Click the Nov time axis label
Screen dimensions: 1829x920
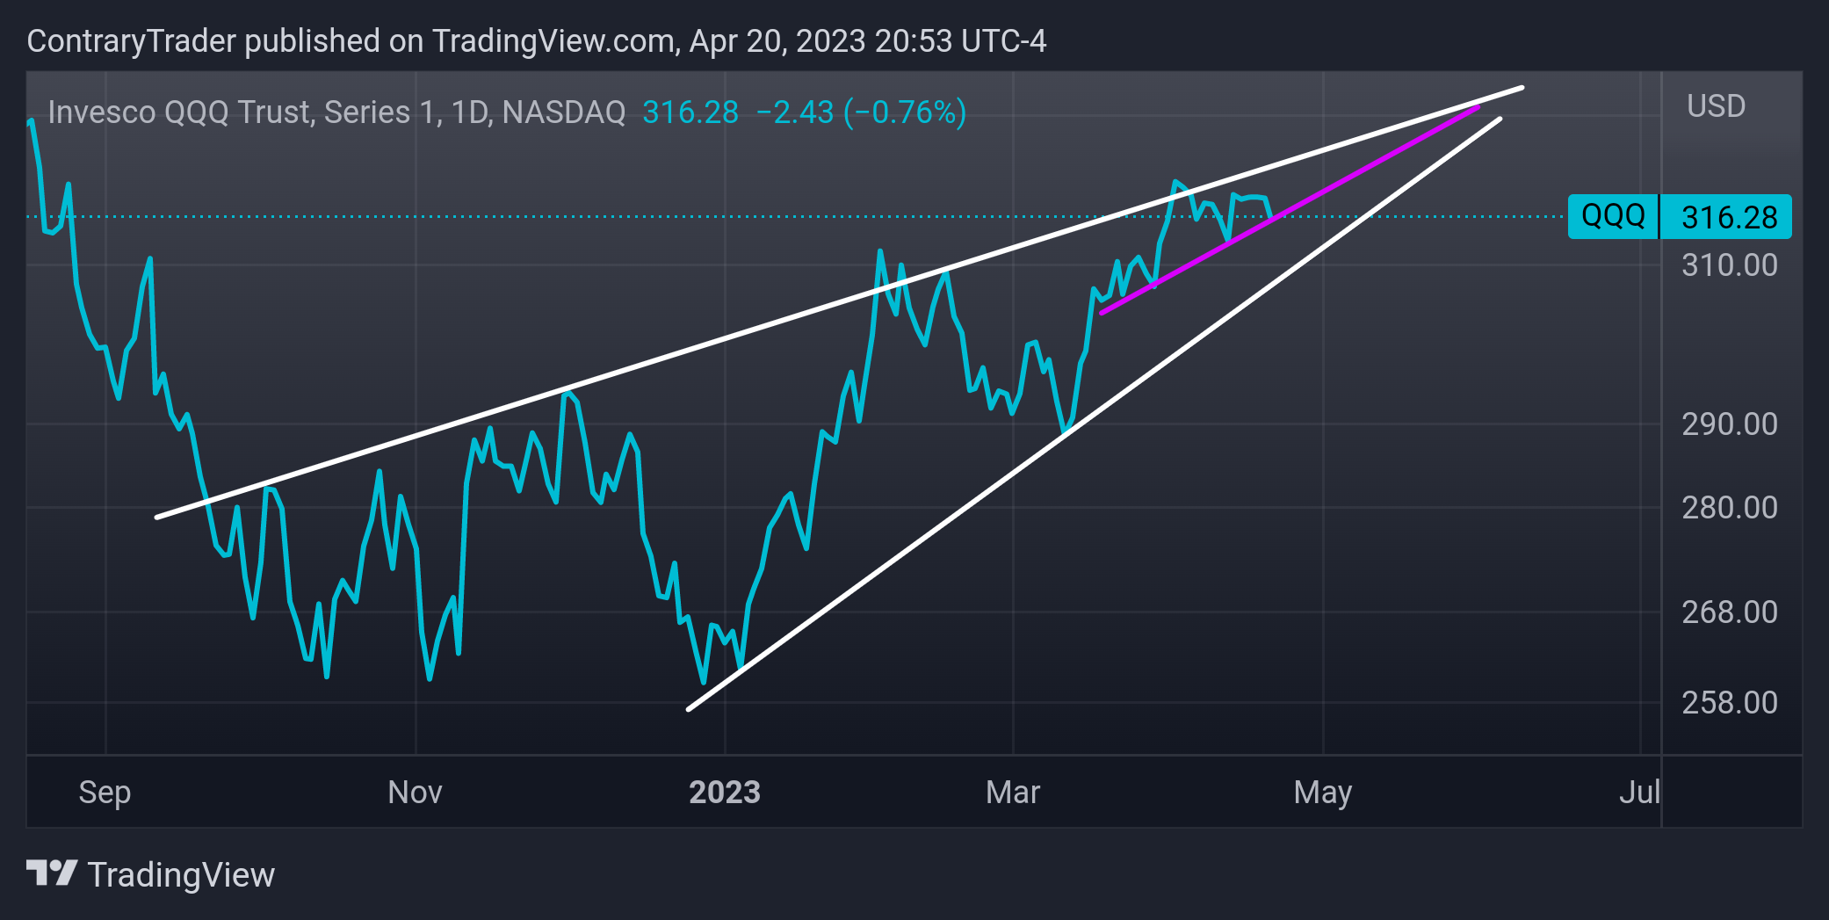pyautogui.click(x=415, y=793)
